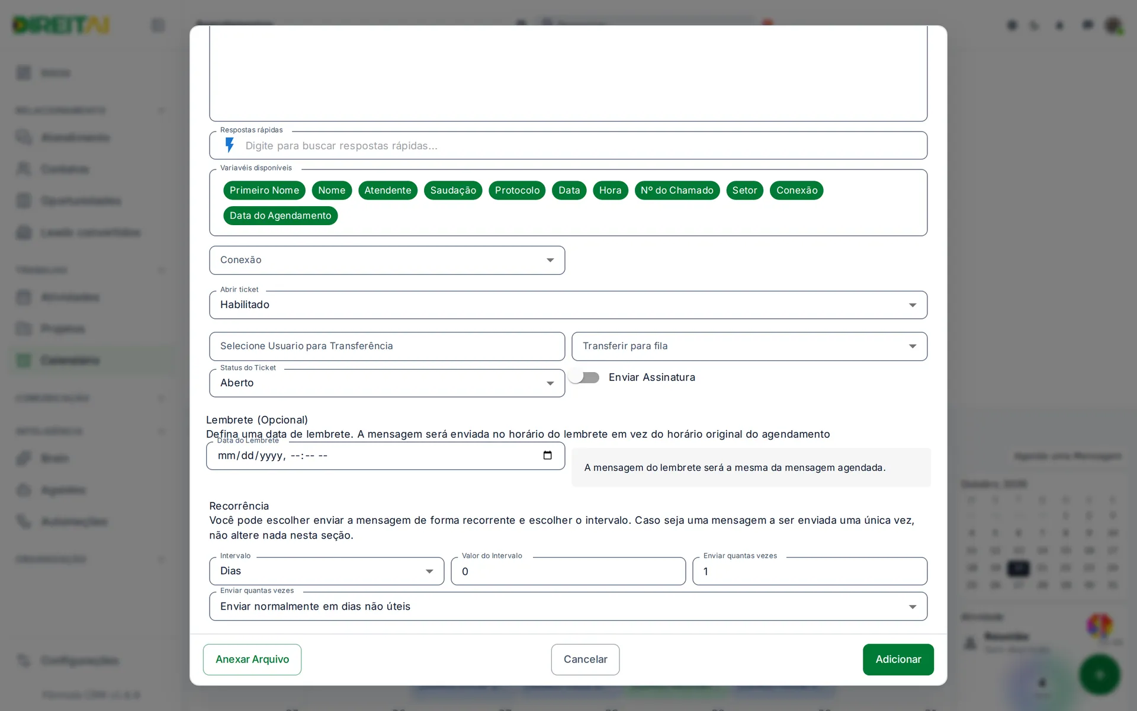The width and height of the screenshot is (1137, 711).
Task: Click inside the large message text area
Action: (568, 72)
